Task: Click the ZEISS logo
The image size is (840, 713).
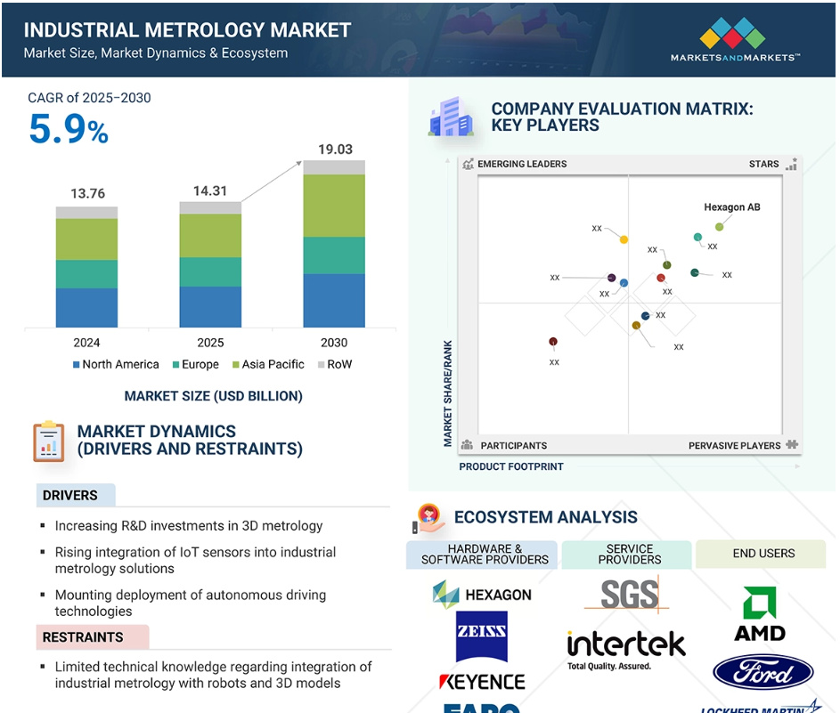Action: tap(482, 636)
